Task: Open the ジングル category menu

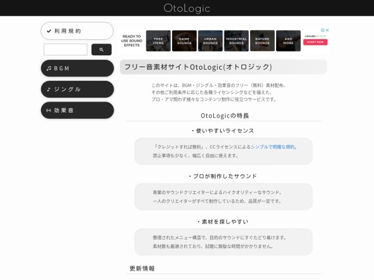Action: click(x=77, y=89)
